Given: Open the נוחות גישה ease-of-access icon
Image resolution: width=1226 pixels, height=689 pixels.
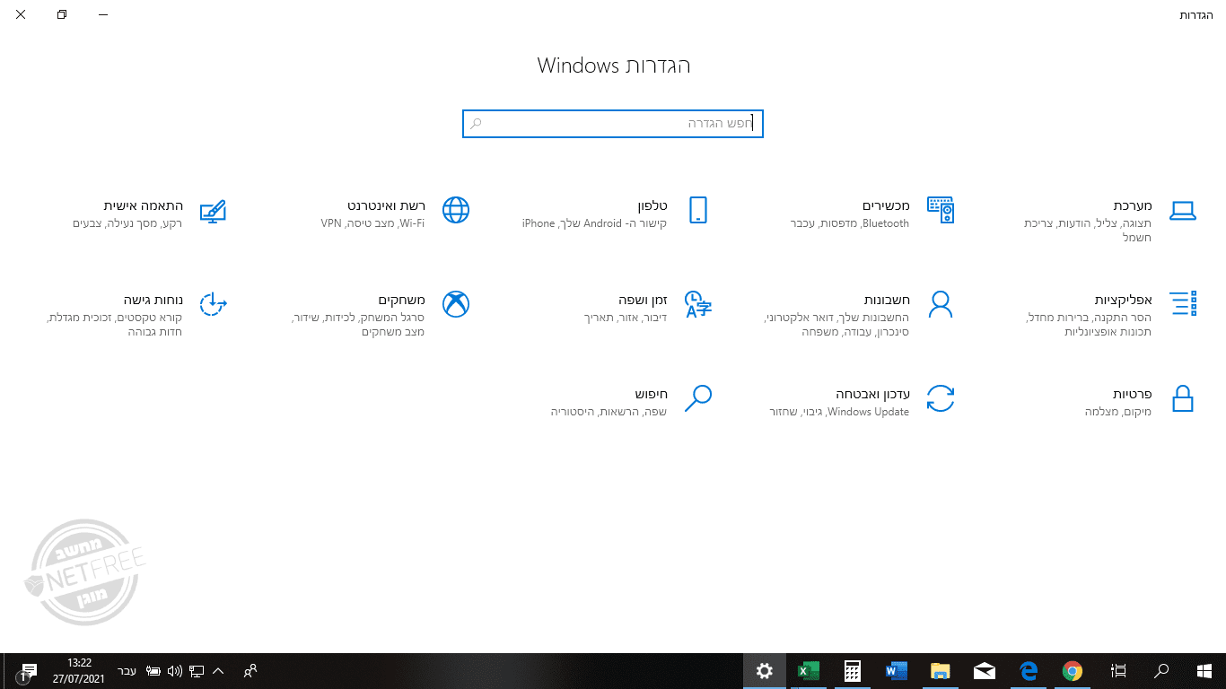Looking at the screenshot, I should 213,304.
